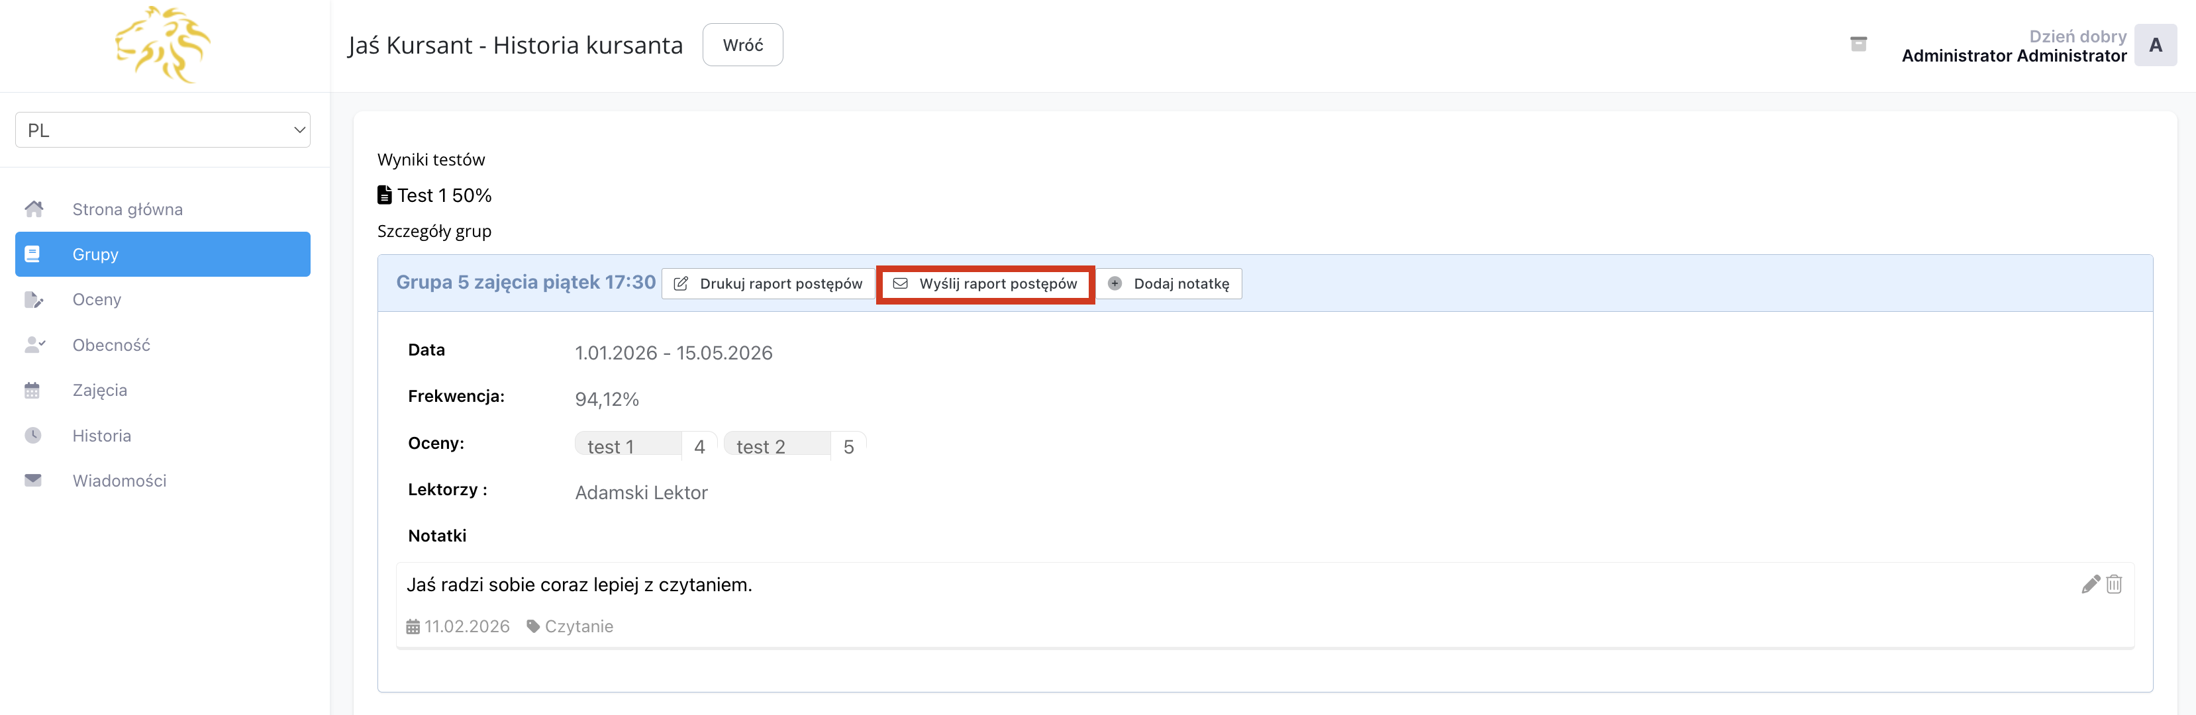
Task: Open Obecność attendance section
Action: coord(111,345)
